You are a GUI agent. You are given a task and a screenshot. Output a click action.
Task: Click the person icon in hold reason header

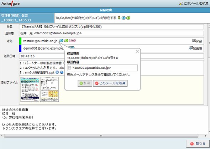pyautogui.click(x=119, y=18)
